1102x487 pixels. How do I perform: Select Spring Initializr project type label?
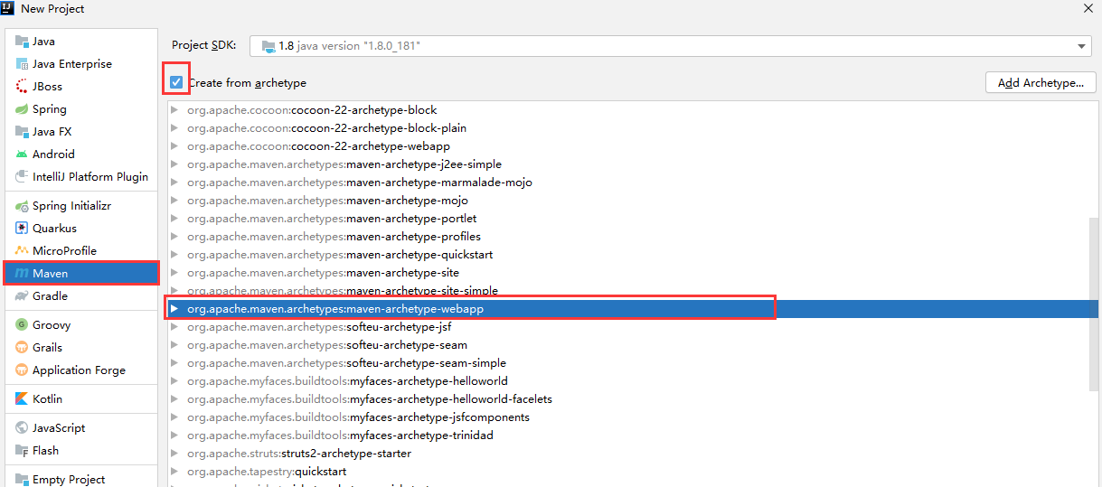(71, 206)
